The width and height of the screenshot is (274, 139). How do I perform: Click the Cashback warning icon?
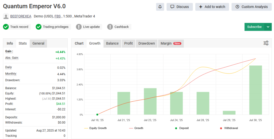click(x=110, y=27)
